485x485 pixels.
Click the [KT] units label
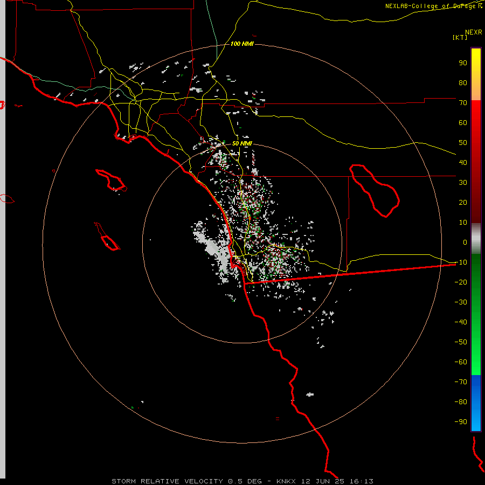[x=460, y=37]
